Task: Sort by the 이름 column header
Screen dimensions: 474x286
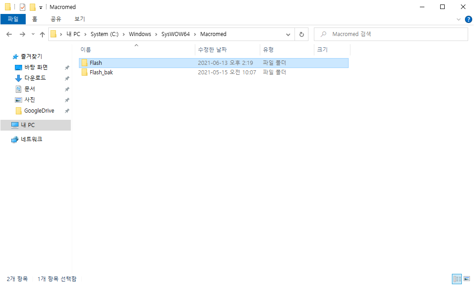Action: pyautogui.click(x=137, y=50)
